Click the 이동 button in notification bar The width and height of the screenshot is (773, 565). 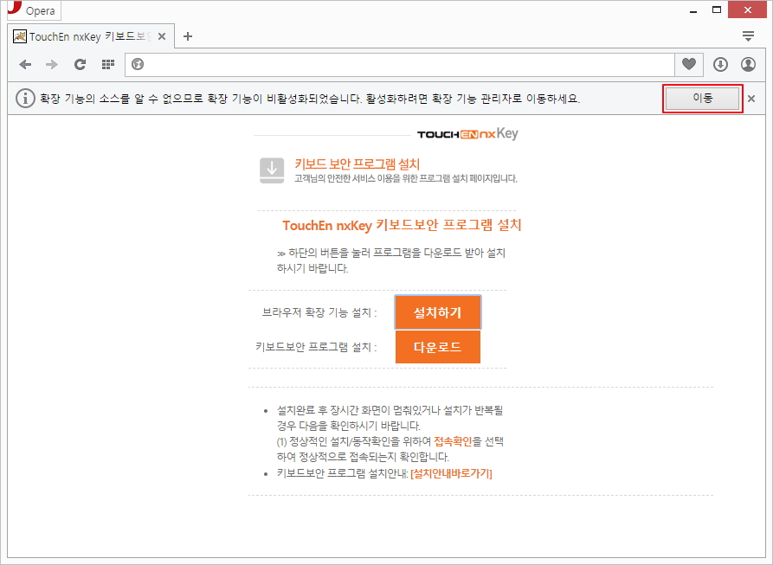coord(703,99)
